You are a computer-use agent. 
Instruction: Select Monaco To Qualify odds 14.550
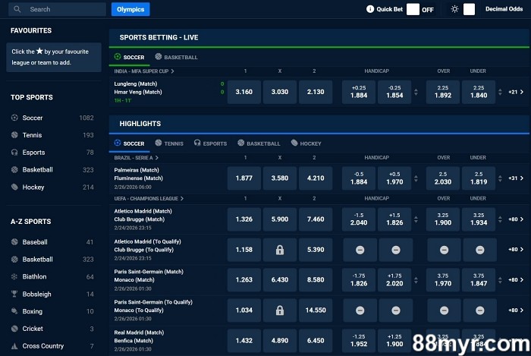click(316, 310)
